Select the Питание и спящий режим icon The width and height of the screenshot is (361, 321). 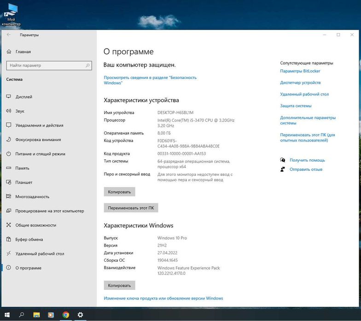(8, 153)
